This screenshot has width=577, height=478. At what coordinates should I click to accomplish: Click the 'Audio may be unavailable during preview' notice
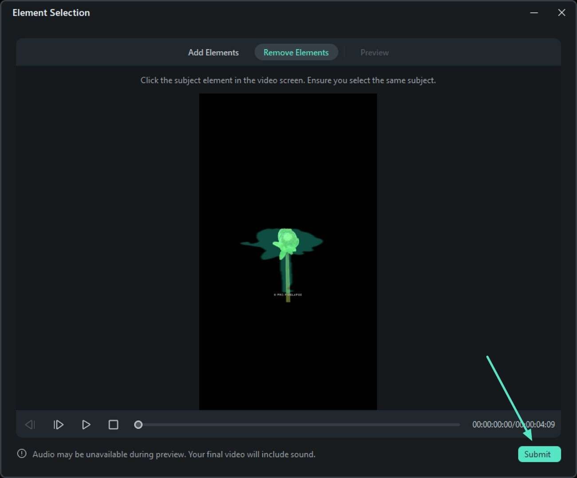tap(174, 454)
